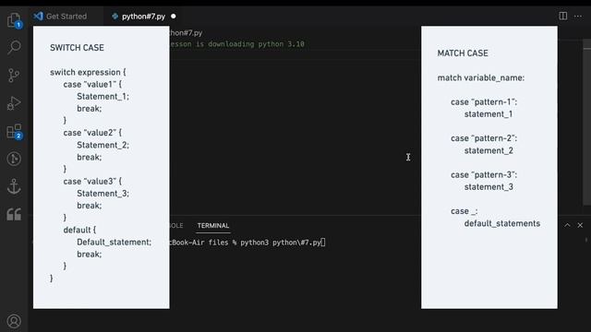
Task: Click the 'Statement_2;' line
Action: [103, 145]
